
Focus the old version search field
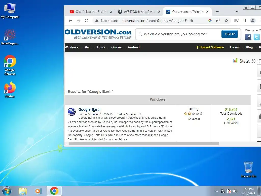click(181, 34)
